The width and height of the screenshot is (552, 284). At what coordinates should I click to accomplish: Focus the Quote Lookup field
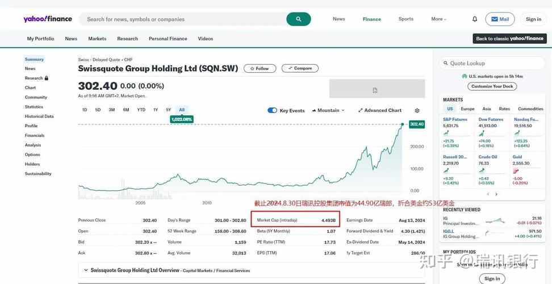tap(492, 64)
